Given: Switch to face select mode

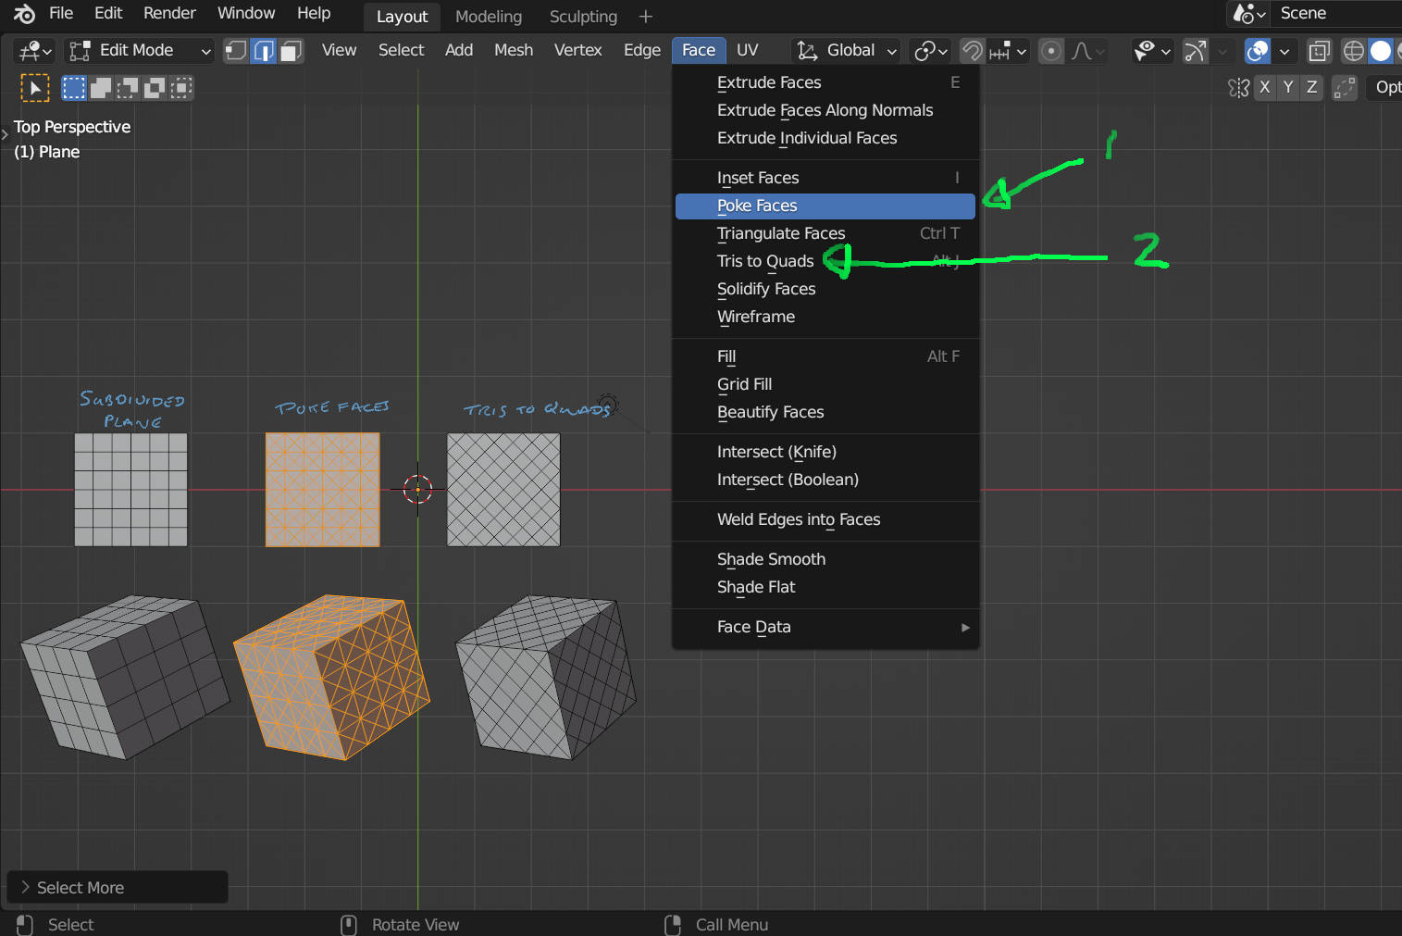Looking at the screenshot, I should pyautogui.click(x=291, y=50).
